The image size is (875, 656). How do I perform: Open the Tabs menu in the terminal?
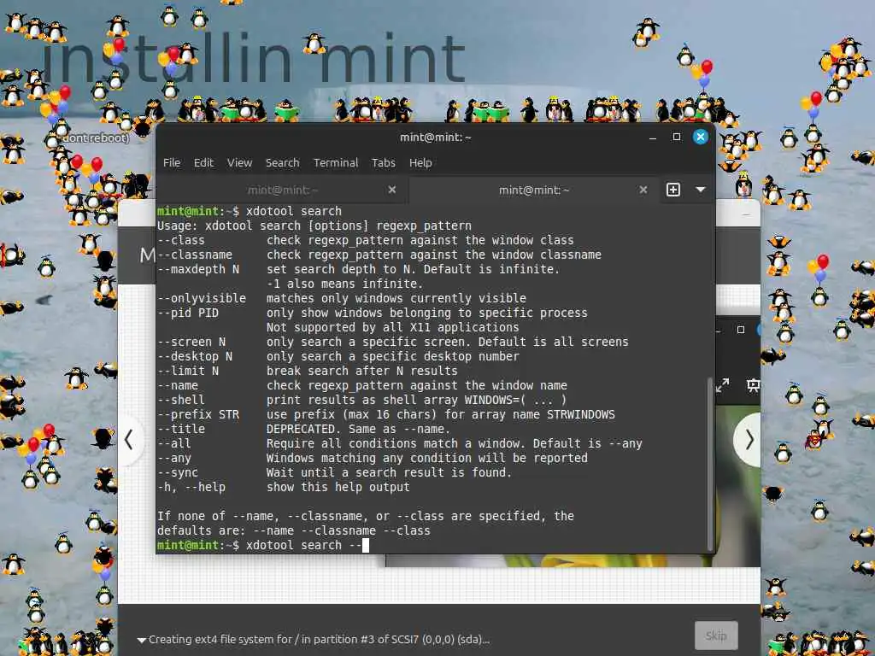(384, 163)
